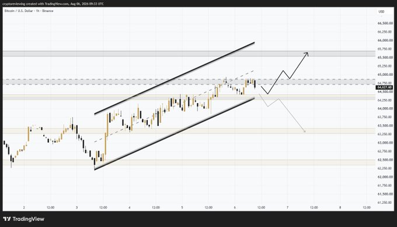The image size is (397, 227).
Task: Click date label 3 on time axis
Action: 76,208
